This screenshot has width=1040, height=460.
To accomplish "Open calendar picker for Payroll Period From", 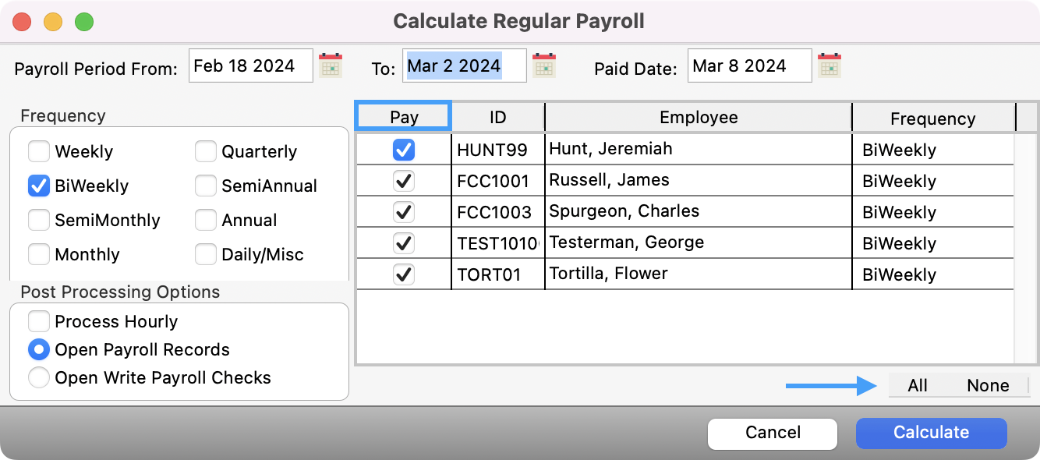I will click(x=331, y=66).
